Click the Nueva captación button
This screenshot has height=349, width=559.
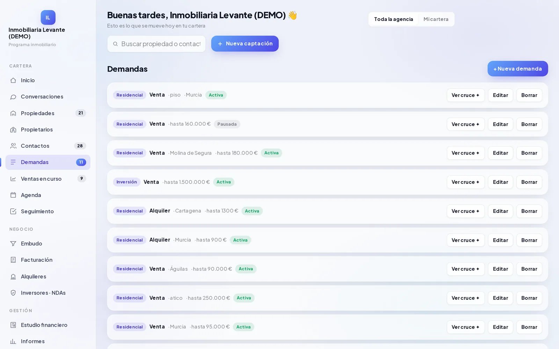245,44
